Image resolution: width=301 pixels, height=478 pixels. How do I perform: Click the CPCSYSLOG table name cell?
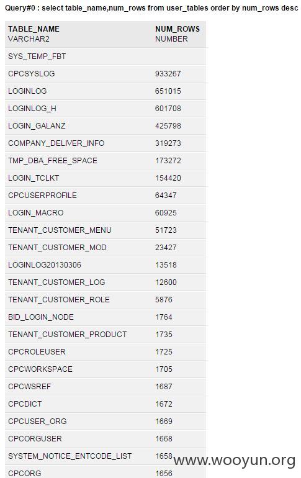[32, 73]
